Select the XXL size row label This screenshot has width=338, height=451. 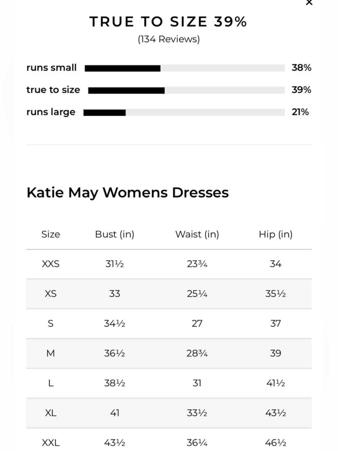click(x=51, y=443)
